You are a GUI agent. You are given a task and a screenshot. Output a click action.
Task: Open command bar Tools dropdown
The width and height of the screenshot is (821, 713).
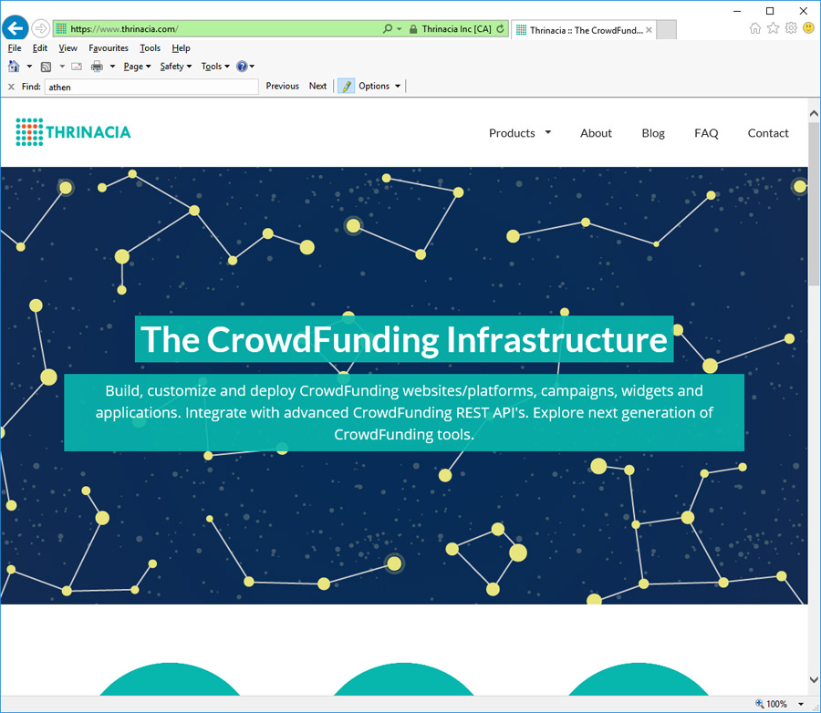coord(215,67)
